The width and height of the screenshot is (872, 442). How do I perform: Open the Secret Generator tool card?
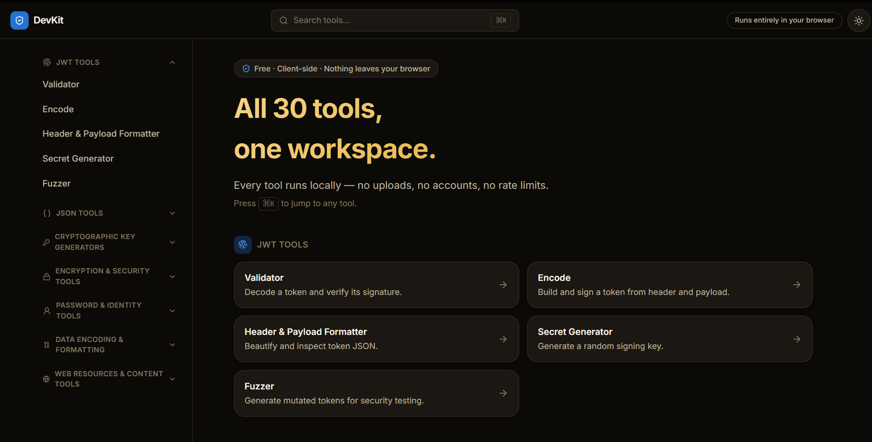pyautogui.click(x=670, y=339)
